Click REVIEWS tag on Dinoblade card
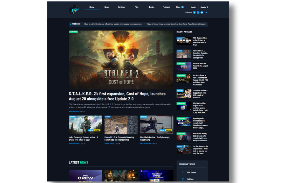This screenshot has width=286, height=183. (144, 116)
